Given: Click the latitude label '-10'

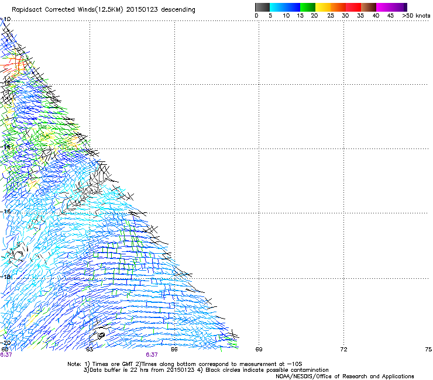Looking at the screenshot, I should pos(5,19).
